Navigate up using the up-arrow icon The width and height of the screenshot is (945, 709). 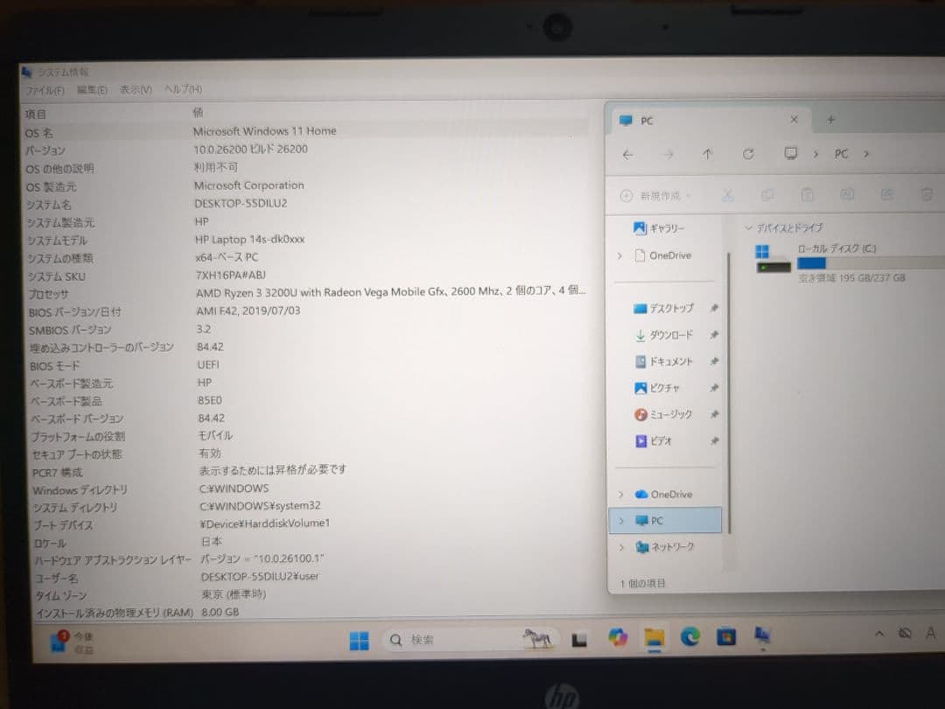tap(708, 154)
